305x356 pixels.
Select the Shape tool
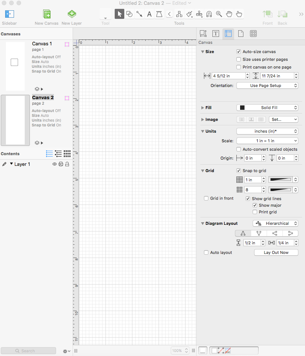pos(129,14)
